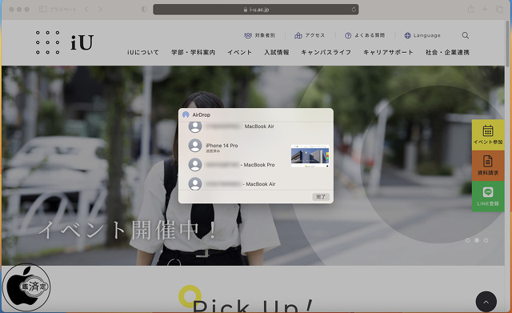Open the 学部・学科案内 menu
The image size is (512, 313).
point(194,52)
